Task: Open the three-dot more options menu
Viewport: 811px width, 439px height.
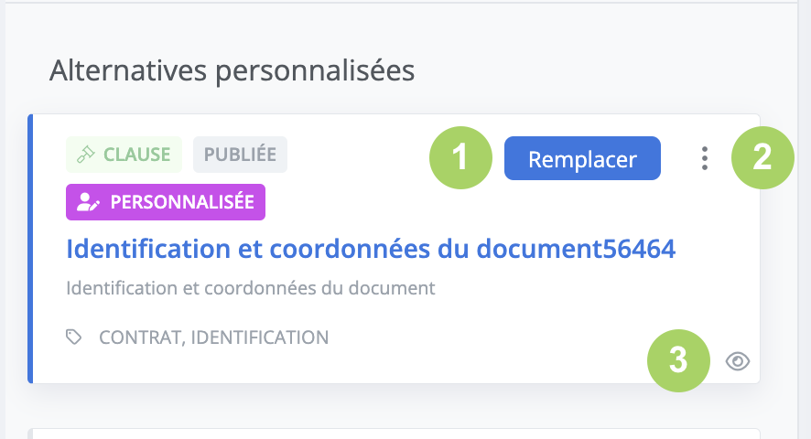Action: point(704,158)
